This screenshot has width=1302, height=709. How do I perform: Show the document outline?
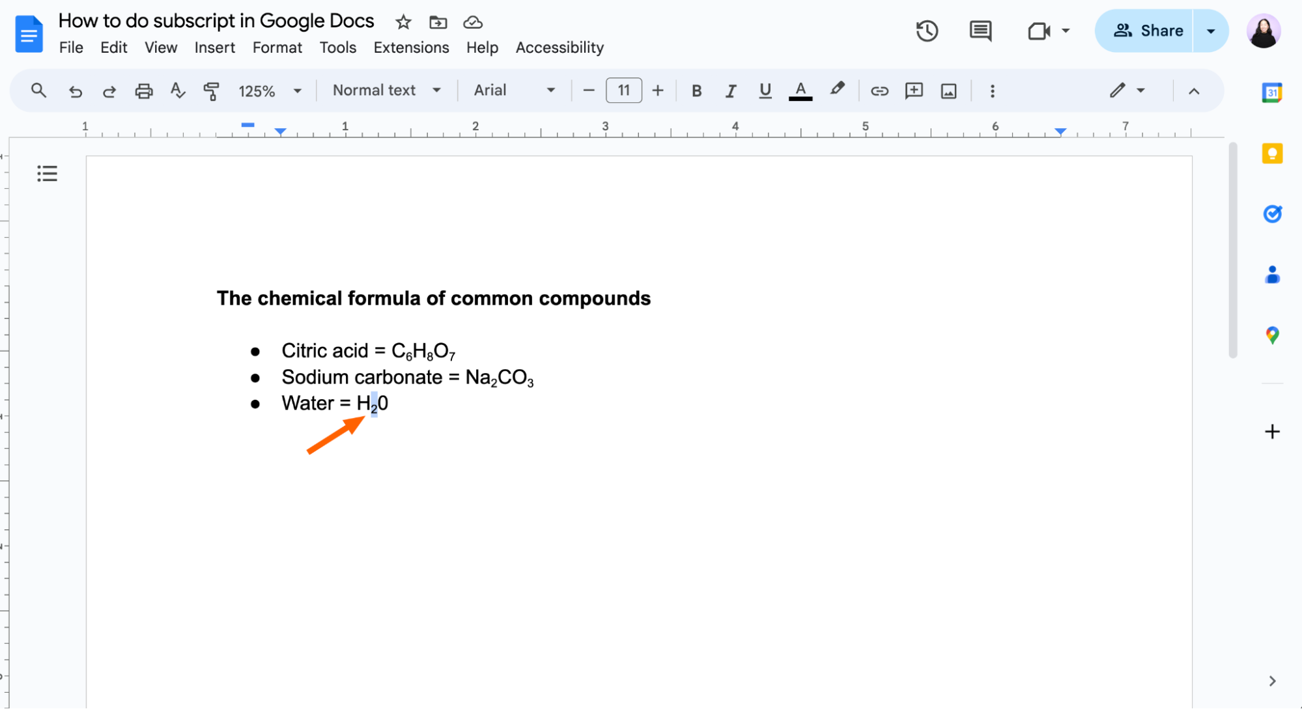tap(46, 173)
